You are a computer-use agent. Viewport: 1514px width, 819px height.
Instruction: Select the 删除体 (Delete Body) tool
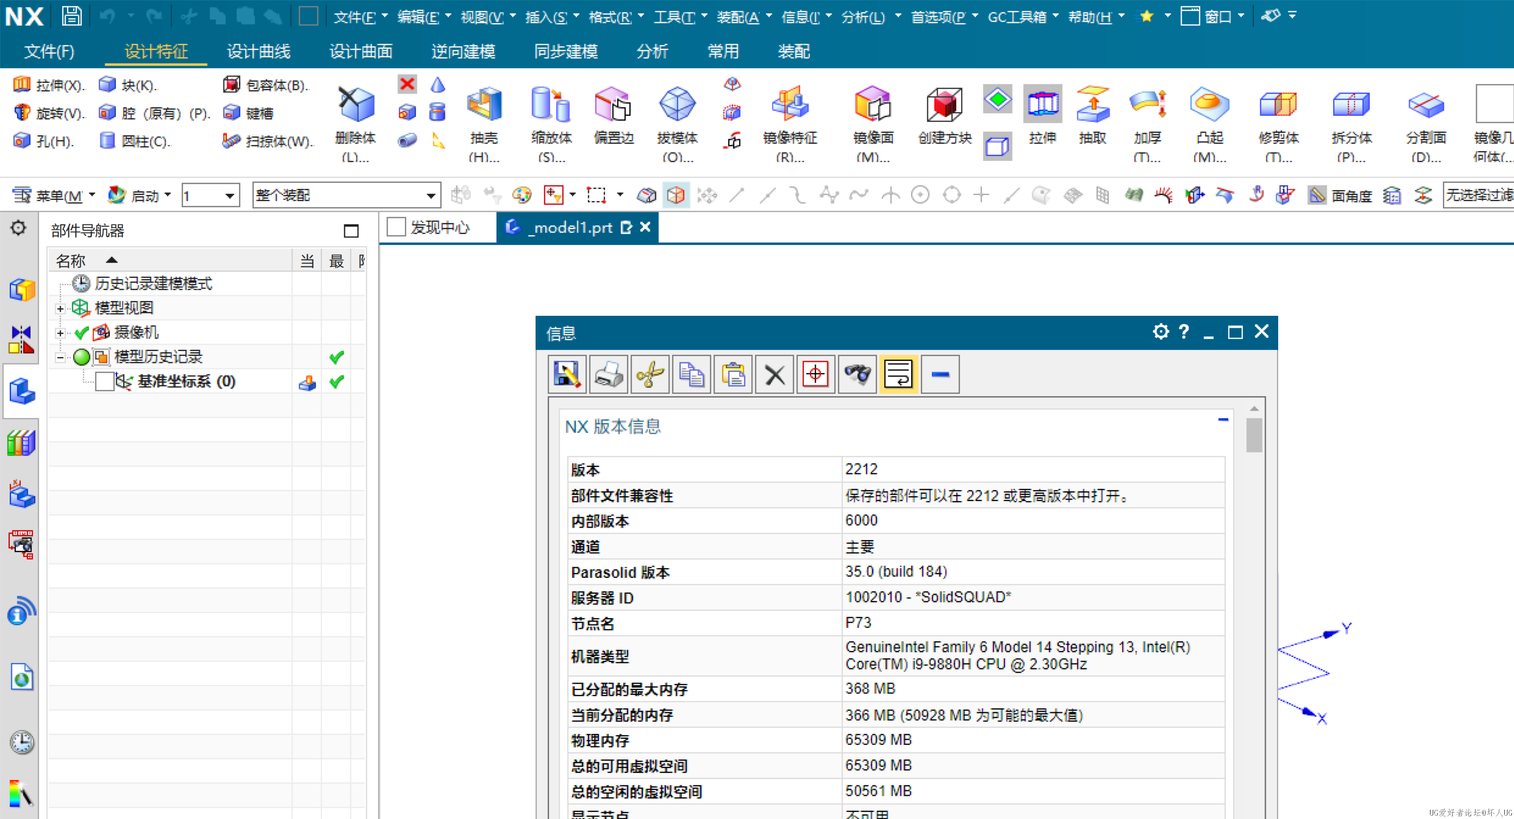(x=356, y=123)
